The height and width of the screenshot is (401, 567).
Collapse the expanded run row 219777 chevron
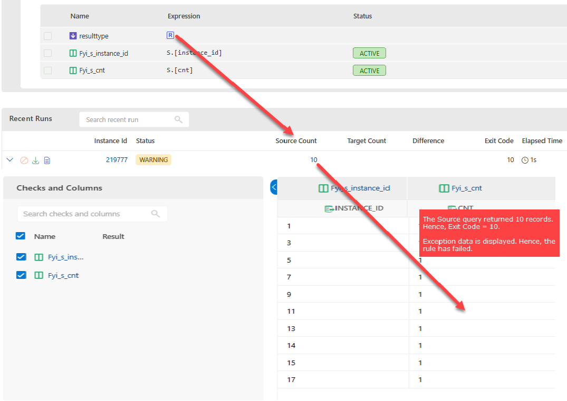(10, 160)
